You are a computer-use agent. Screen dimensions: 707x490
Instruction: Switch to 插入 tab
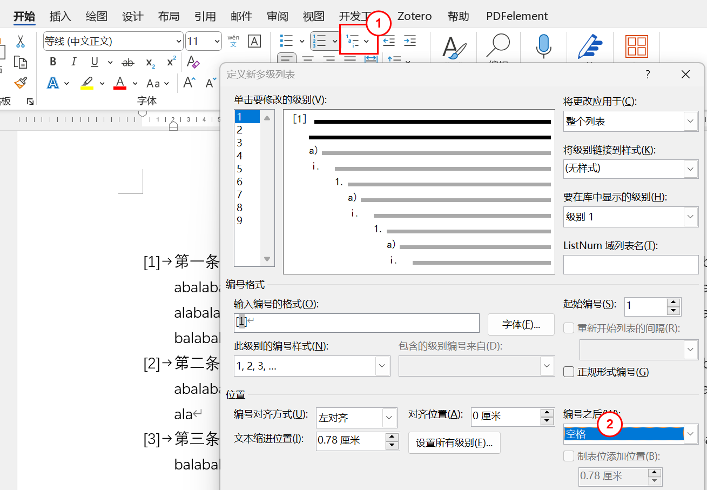60,16
